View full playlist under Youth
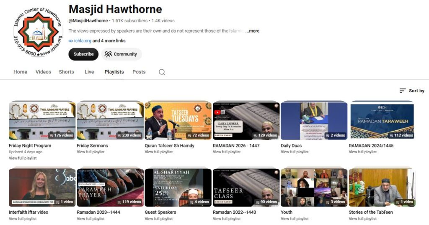This screenshot has height=225, width=429. tap(295, 219)
